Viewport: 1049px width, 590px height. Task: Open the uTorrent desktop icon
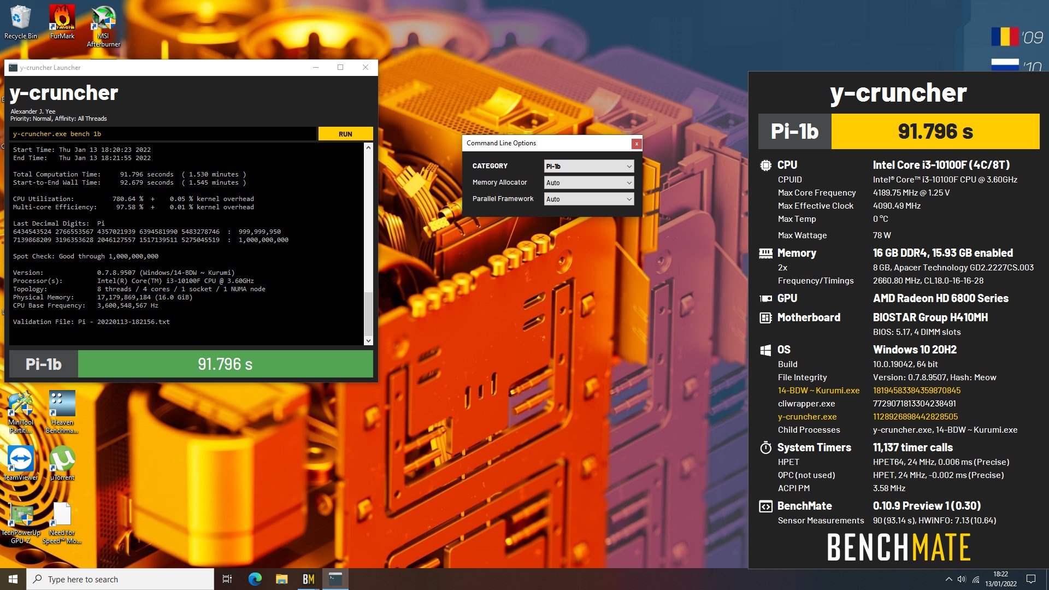(x=62, y=463)
